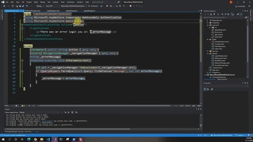Screen dimensions: 253x142
Task: Switch to the Team Explorer tab
Action: tap(222, 79)
